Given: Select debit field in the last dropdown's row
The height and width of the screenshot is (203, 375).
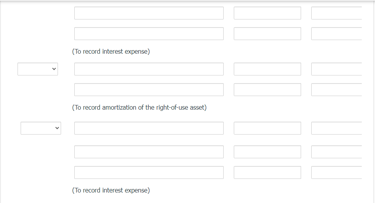Looking at the screenshot, I should tap(267, 128).
